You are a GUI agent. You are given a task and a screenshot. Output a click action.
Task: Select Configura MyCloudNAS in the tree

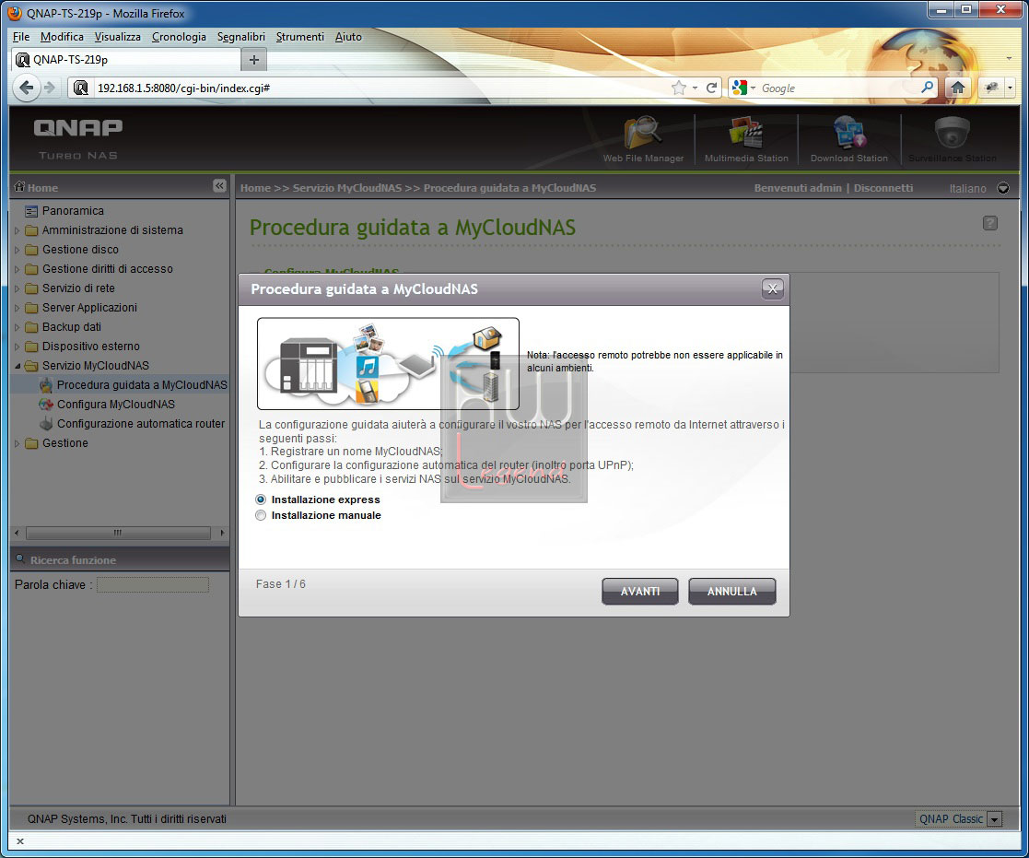point(116,405)
